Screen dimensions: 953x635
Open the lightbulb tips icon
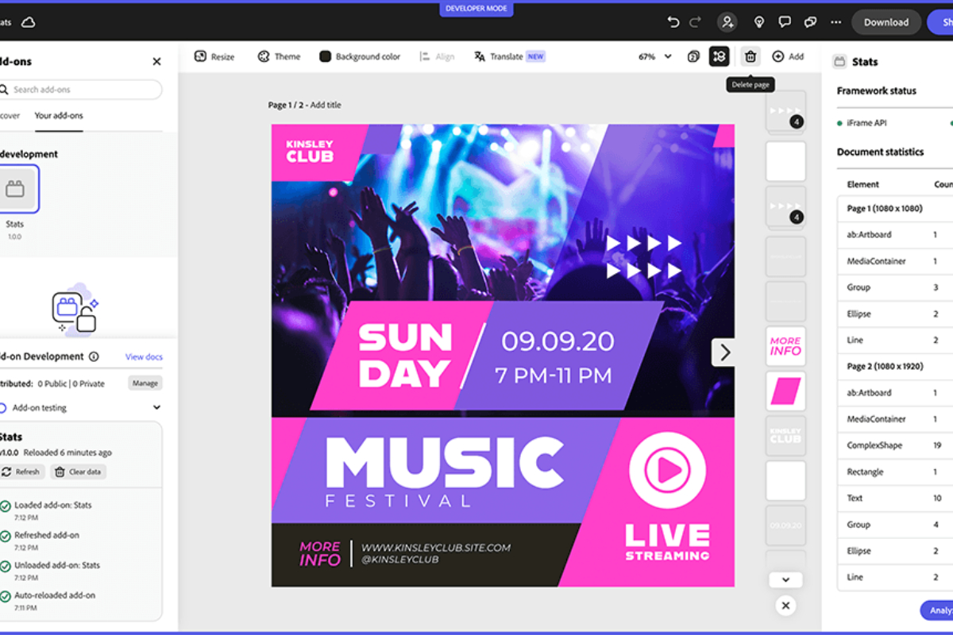click(758, 22)
